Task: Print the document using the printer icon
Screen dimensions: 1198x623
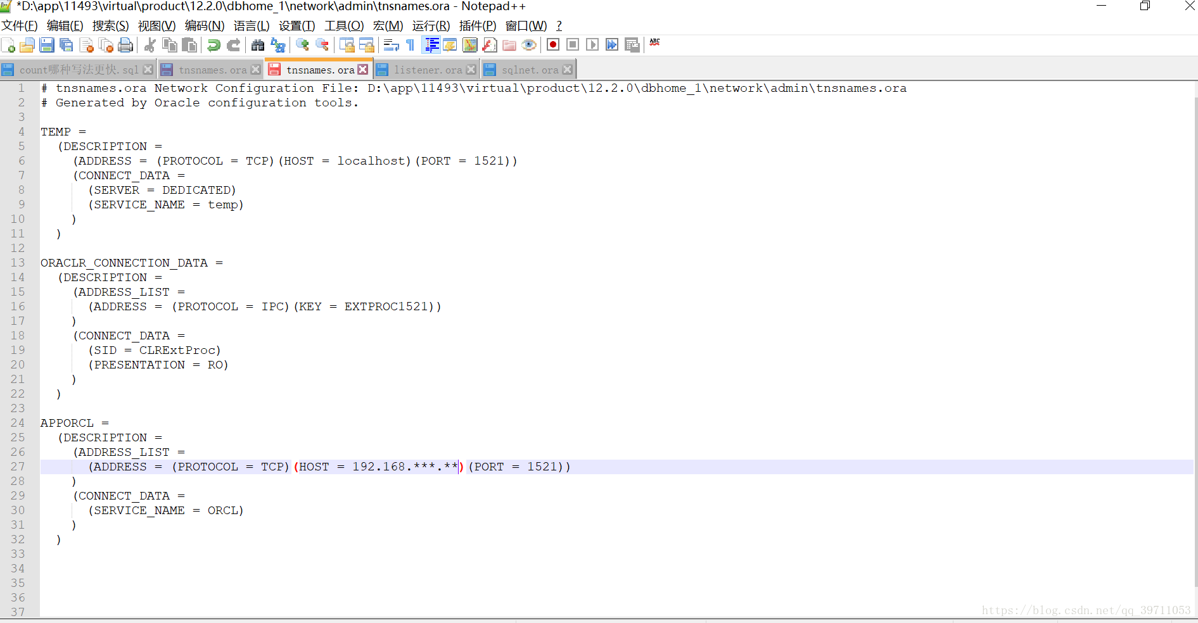Action: click(x=126, y=45)
